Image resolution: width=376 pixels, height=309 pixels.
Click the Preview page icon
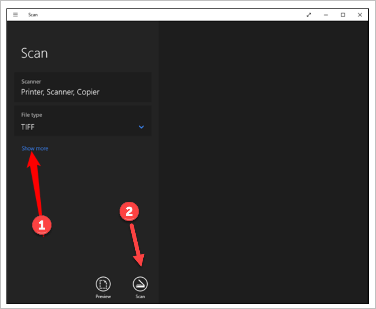103,284
